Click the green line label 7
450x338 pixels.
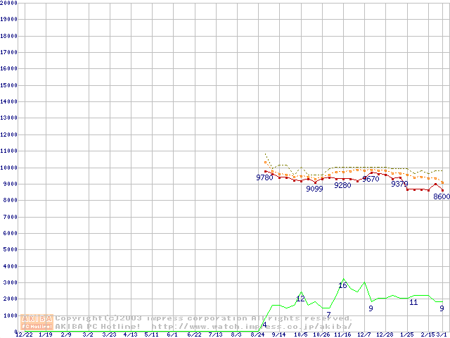(x=328, y=313)
